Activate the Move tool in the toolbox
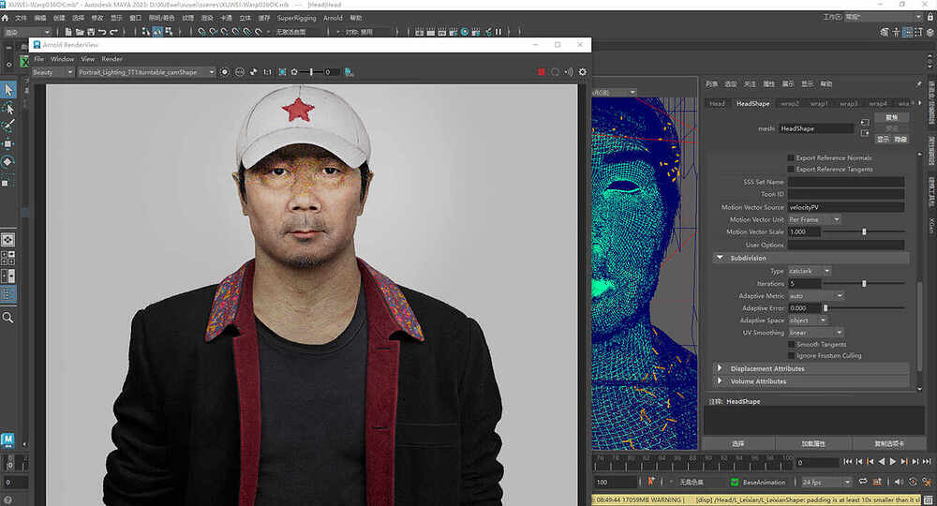 (x=8, y=144)
